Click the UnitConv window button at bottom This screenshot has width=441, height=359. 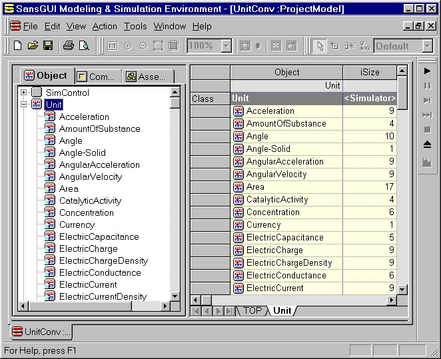[x=42, y=332]
